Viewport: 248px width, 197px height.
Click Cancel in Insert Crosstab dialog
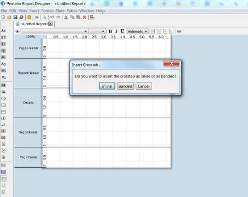[x=143, y=86]
